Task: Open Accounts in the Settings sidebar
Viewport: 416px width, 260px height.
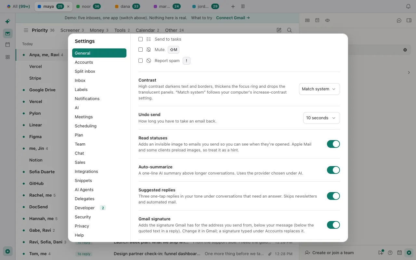Action: pos(99,62)
